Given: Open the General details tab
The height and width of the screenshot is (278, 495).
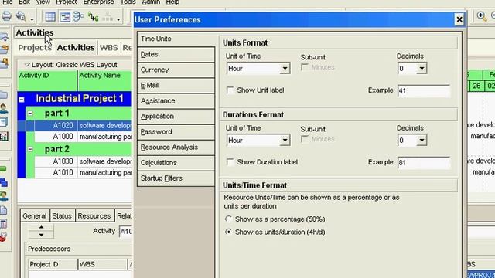Looking at the screenshot, I should (x=34, y=215).
